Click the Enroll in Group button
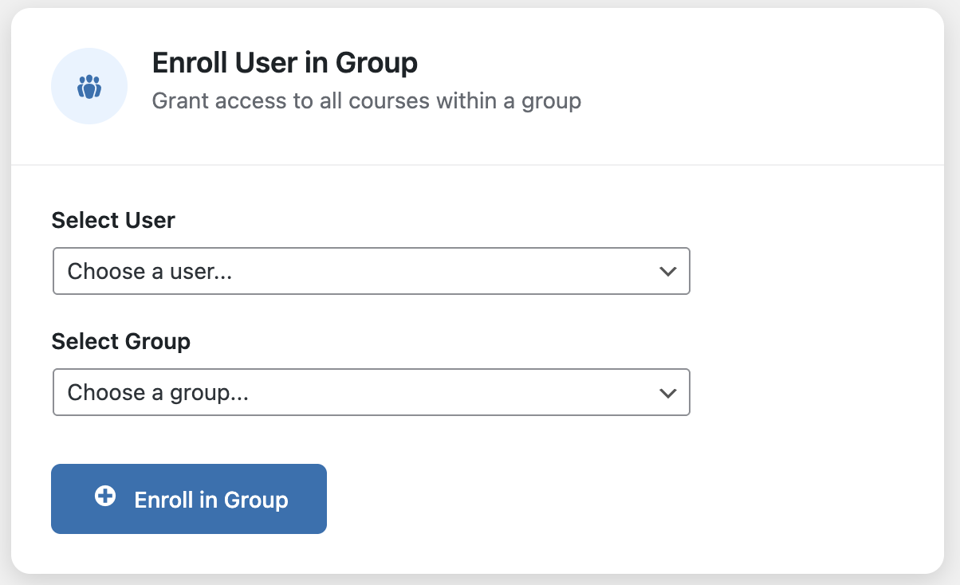This screenshot has height=585, width=960. point(189,498)
